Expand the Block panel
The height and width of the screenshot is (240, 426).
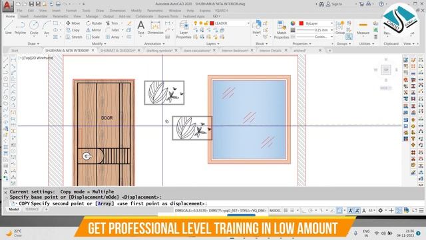[262, 43]
